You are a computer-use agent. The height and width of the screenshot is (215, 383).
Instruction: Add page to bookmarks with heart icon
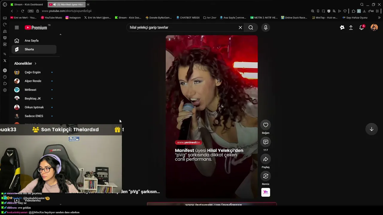click(x=345, y=11)
